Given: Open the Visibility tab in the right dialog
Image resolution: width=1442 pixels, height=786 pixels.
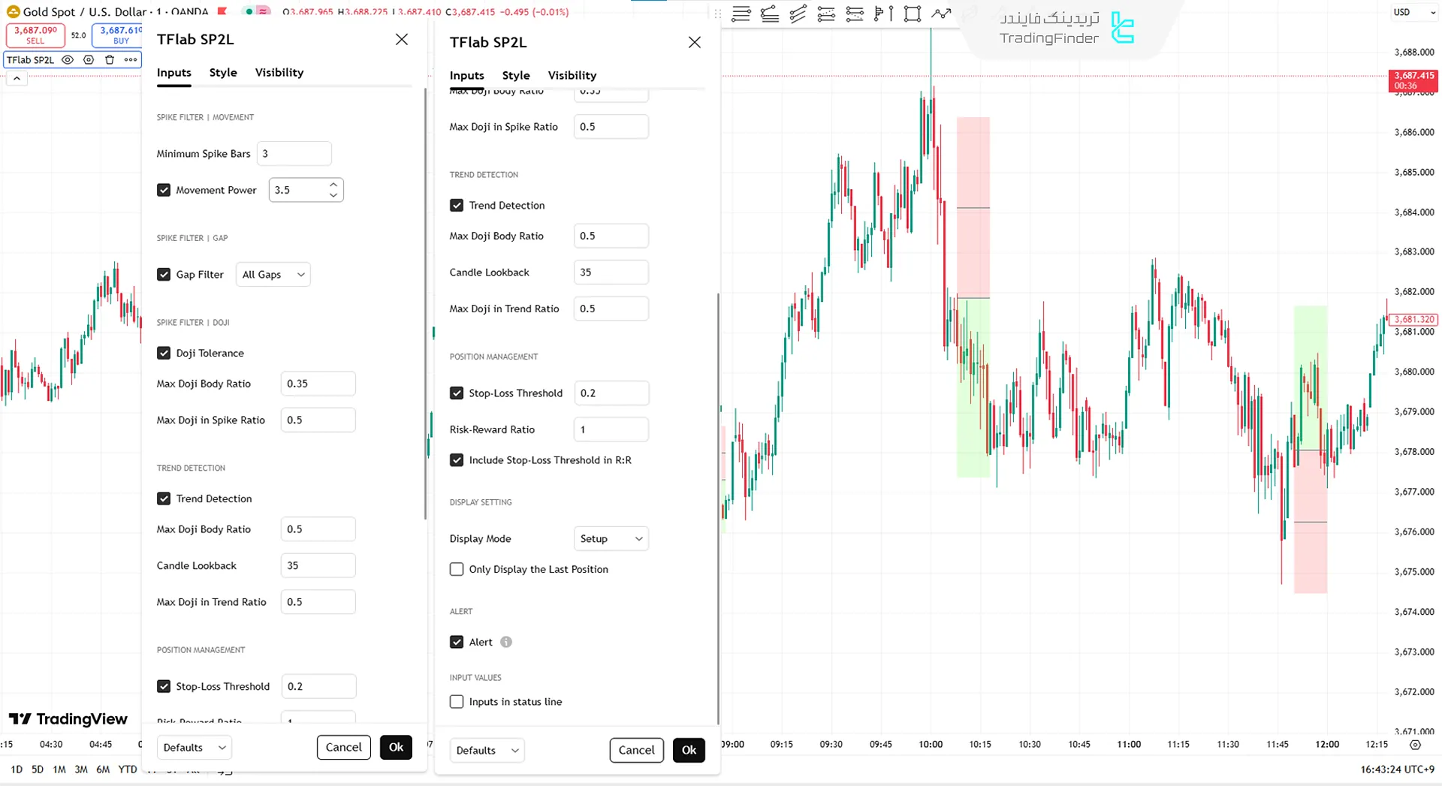Looking at the screenshot, I should point(572,76).
